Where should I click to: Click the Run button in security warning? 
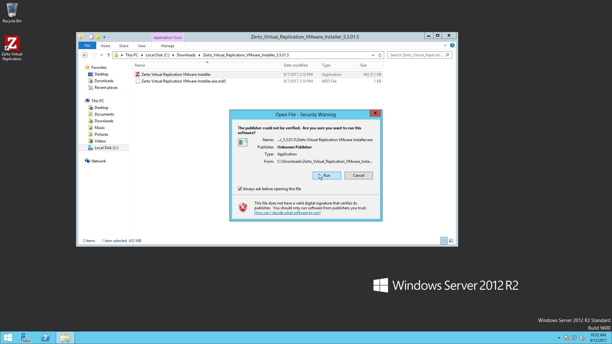(327, 176)
